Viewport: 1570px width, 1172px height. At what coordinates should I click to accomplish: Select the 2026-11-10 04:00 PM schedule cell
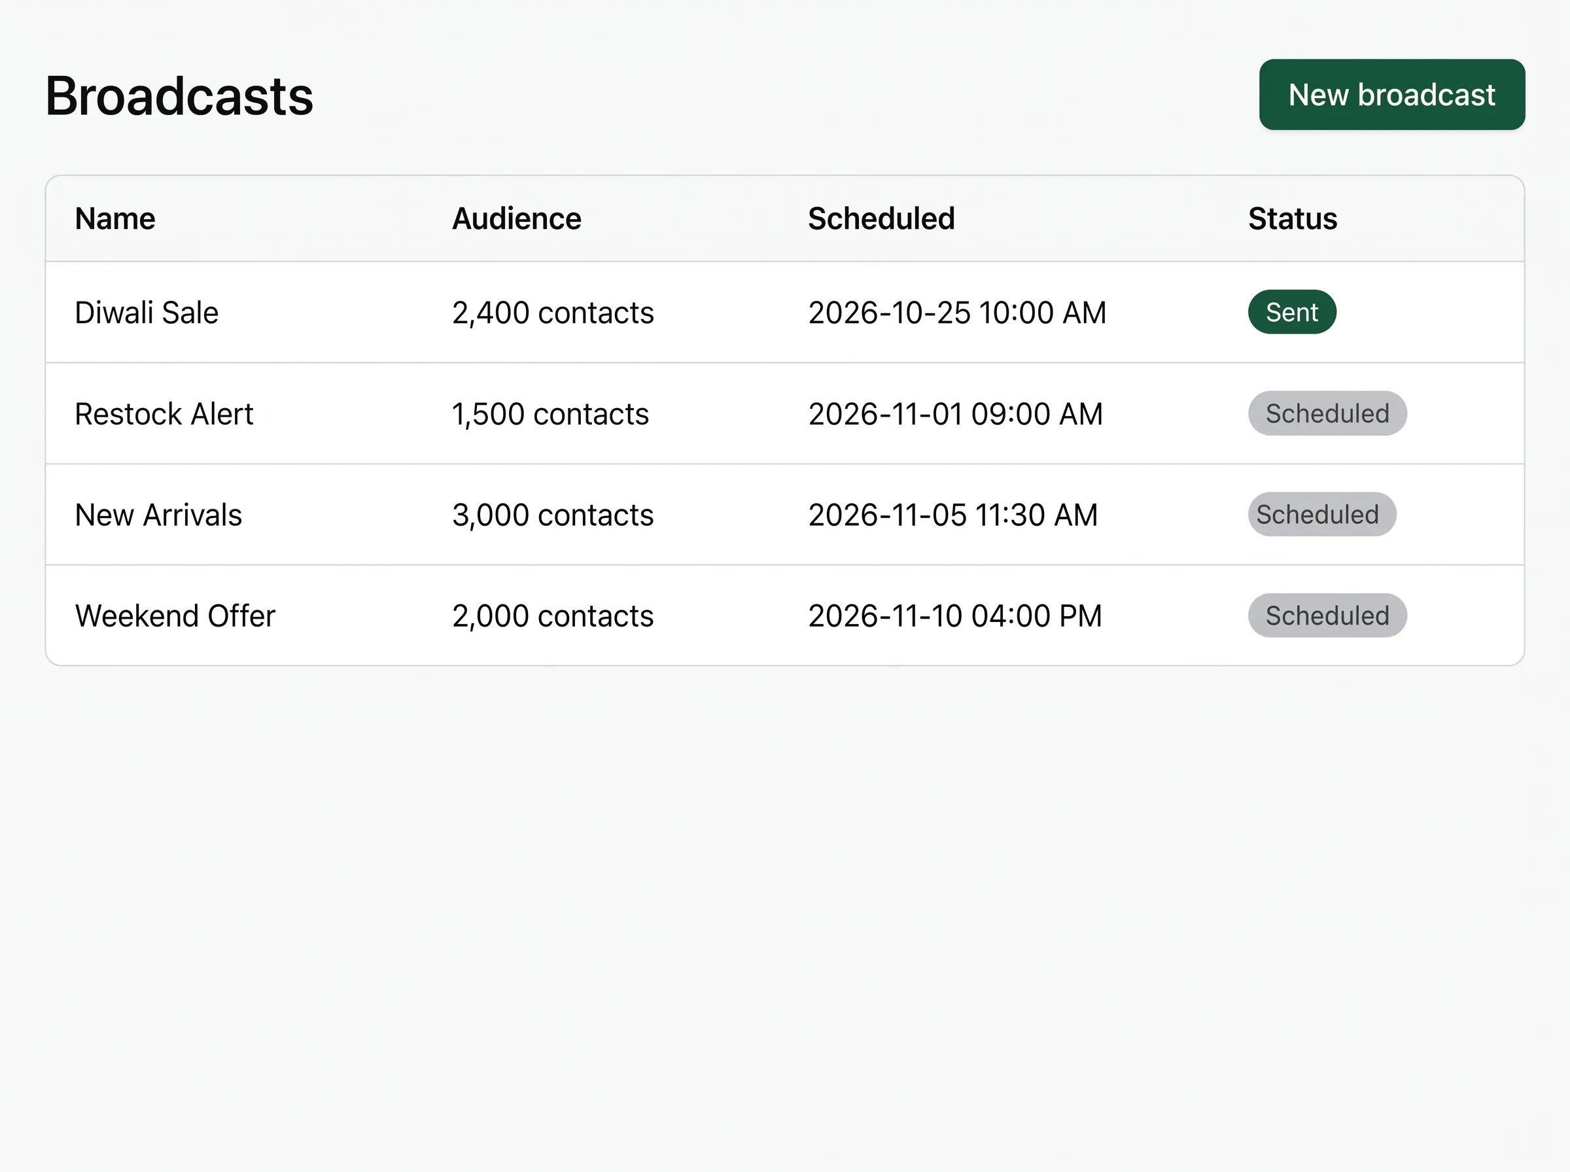pyautogui.click(x=955, y=616)
